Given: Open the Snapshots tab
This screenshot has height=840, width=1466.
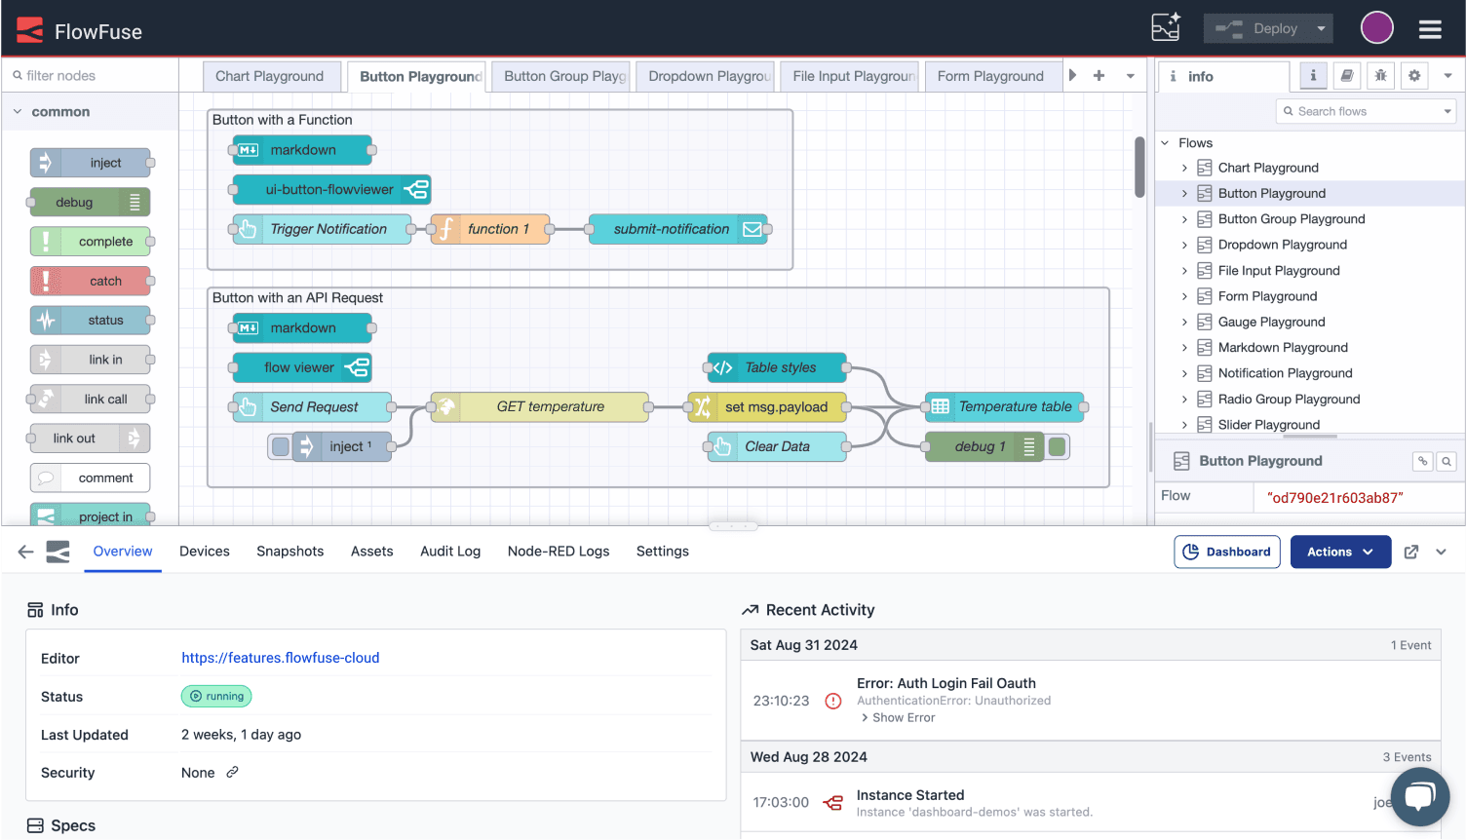Looking at the screenshot, I should pos(289,552).
